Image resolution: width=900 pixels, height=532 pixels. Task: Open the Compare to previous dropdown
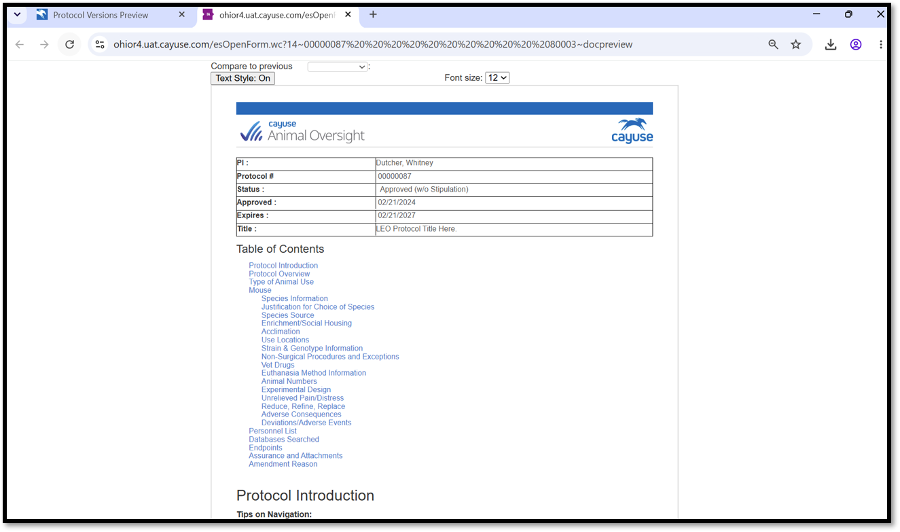click(x=337, y=67)
